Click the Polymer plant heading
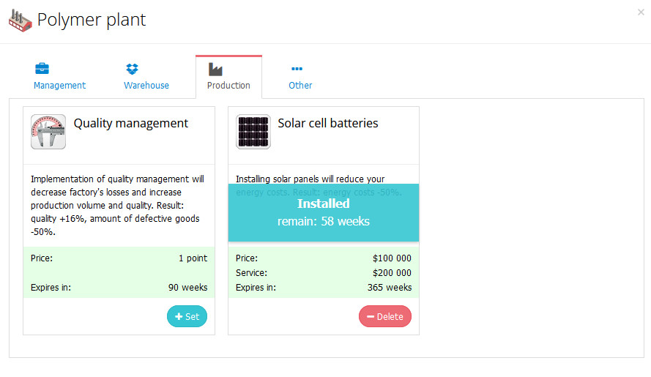The image size is (651, 377). tap(92, 20)
